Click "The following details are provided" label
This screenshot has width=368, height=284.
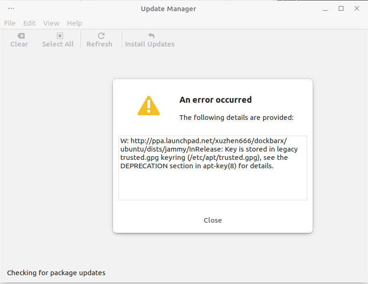[x=237, y=118]
